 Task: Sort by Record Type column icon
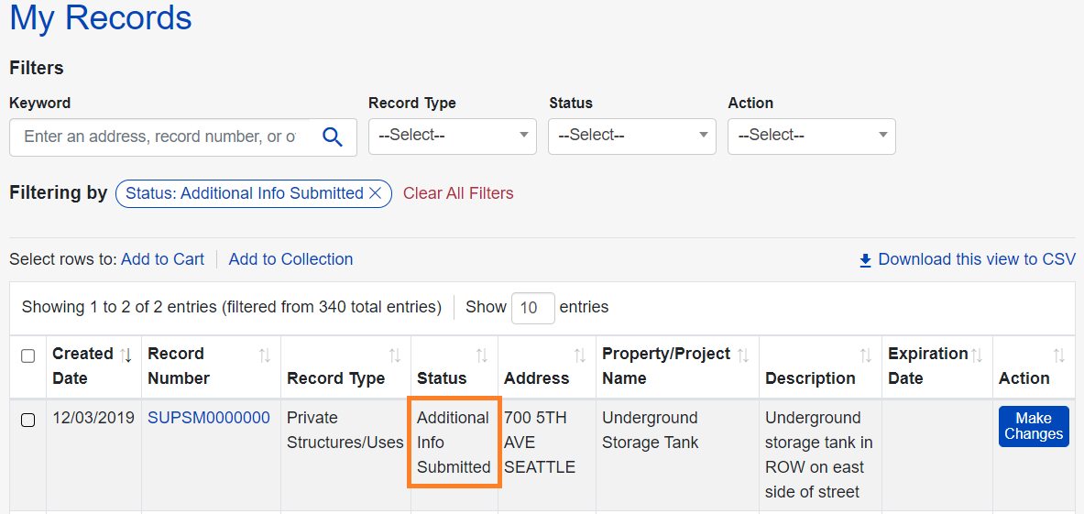395,355
